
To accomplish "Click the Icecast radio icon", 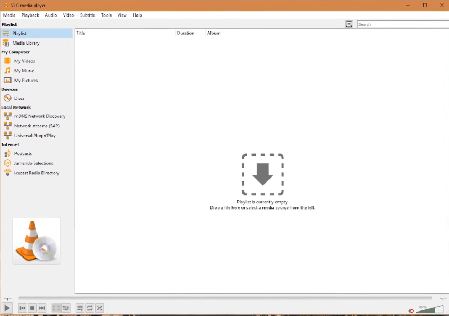I will [8, 173].
